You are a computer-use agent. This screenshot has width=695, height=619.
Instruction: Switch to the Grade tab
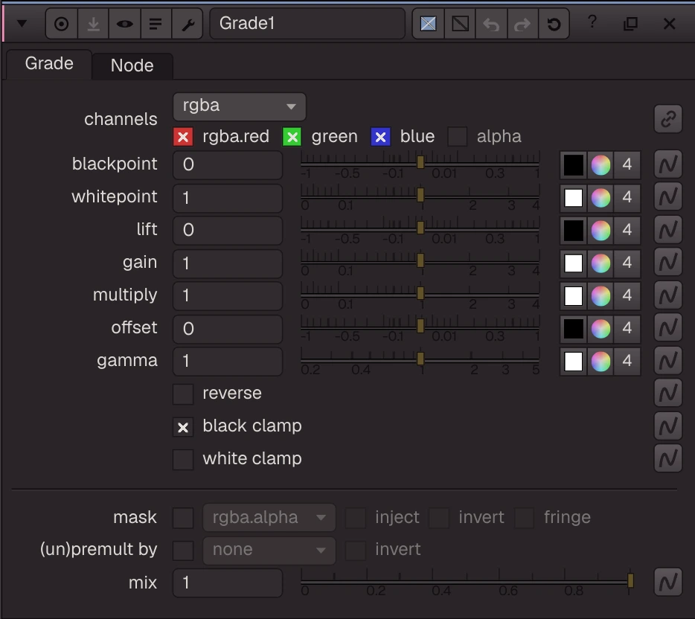click(x=49, y=64)
